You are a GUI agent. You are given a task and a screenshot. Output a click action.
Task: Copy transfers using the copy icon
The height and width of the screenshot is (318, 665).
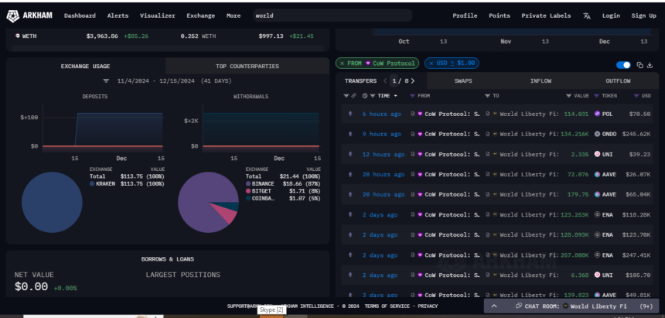click(x=639, y=65)
